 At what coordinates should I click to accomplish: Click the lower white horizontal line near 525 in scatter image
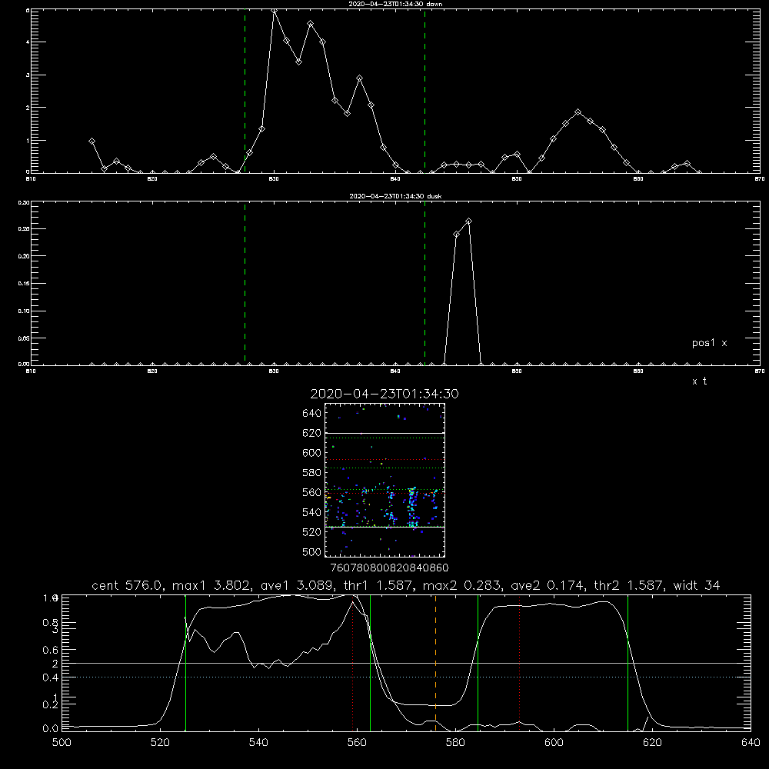click(x=384, y=527)
